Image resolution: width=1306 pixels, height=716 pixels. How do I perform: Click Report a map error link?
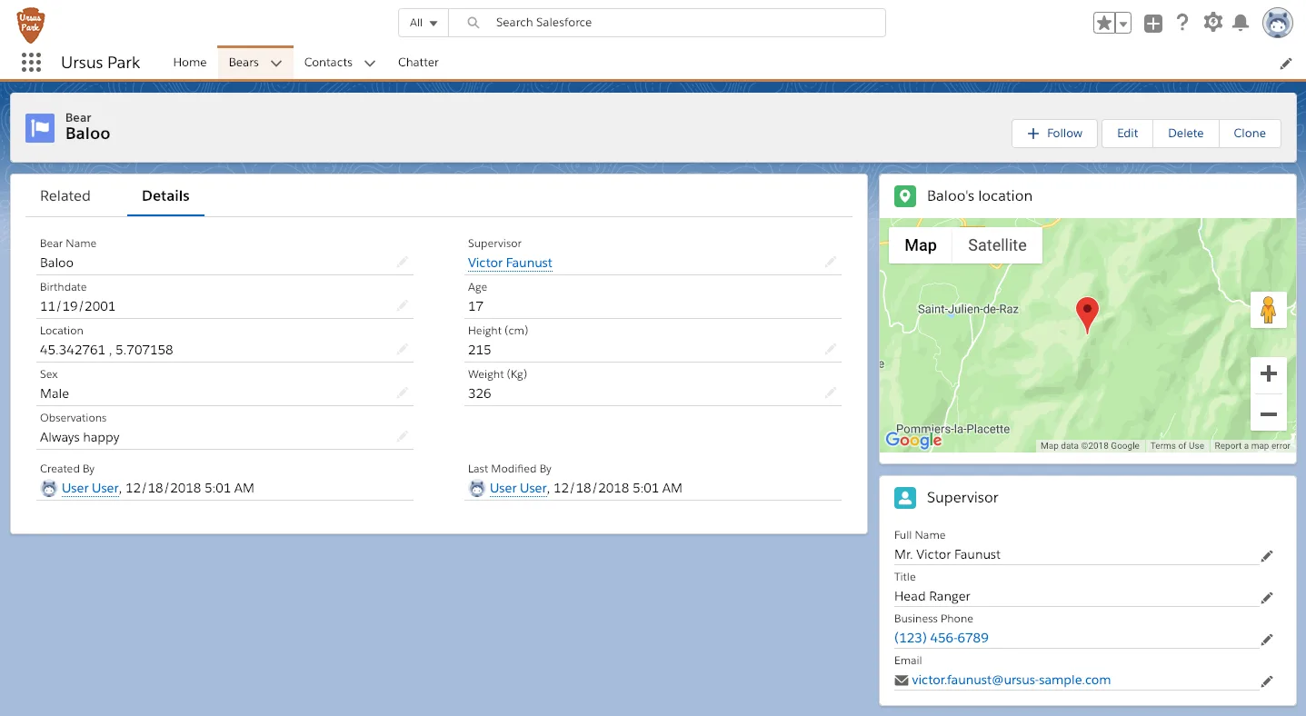pos(1252,446)
